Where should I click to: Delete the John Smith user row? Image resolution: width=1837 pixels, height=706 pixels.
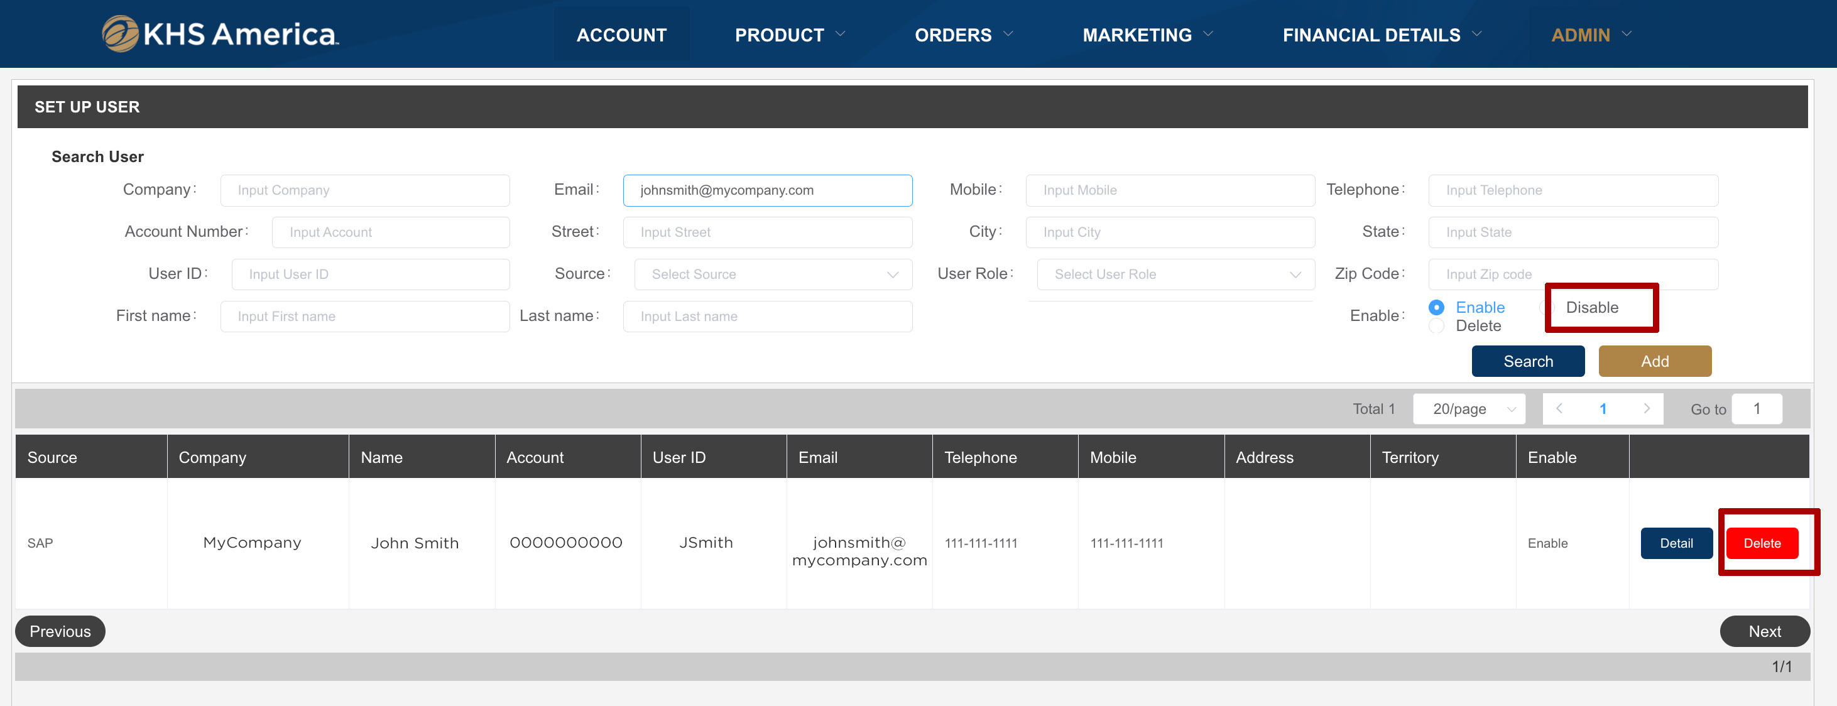pyautogui.click(x=1762, y=543)
